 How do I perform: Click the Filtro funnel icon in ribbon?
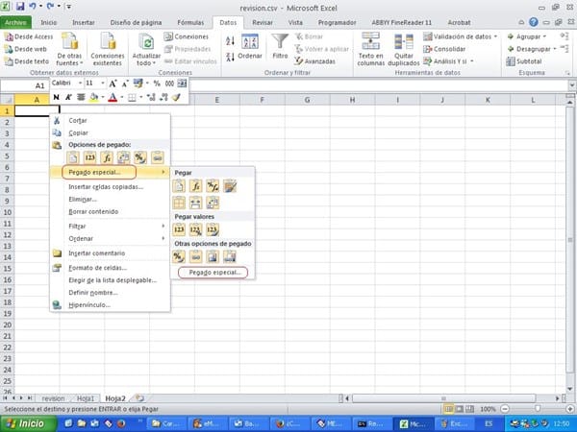(280, 45)
